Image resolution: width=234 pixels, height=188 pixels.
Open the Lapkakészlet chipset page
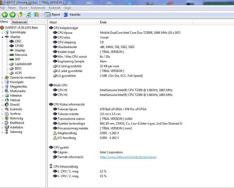tap(23, 64)
